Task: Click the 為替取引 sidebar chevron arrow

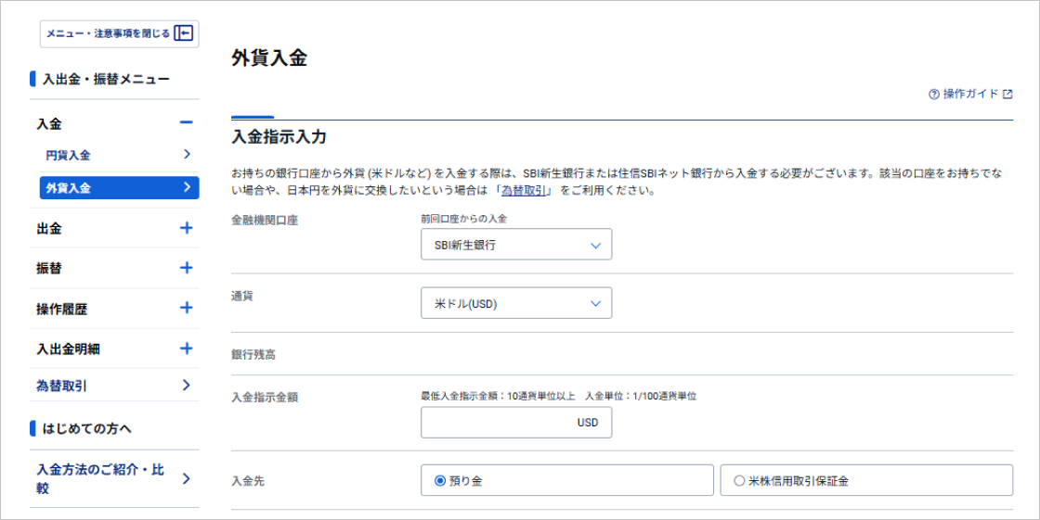Action: point(187,385)
